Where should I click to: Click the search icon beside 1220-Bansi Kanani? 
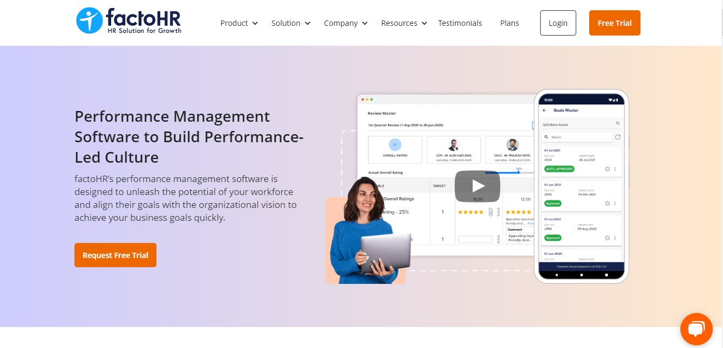618,124
